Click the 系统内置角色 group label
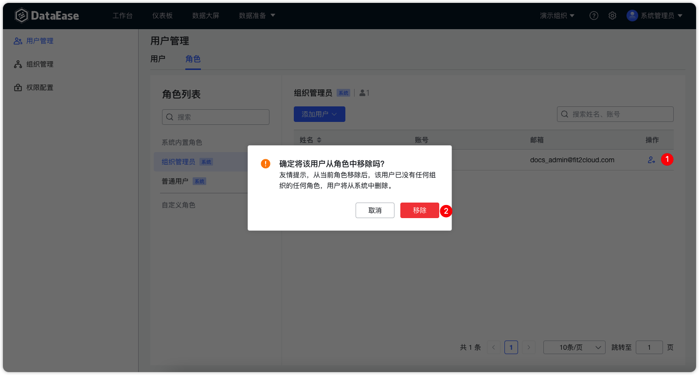 point(182,142)
